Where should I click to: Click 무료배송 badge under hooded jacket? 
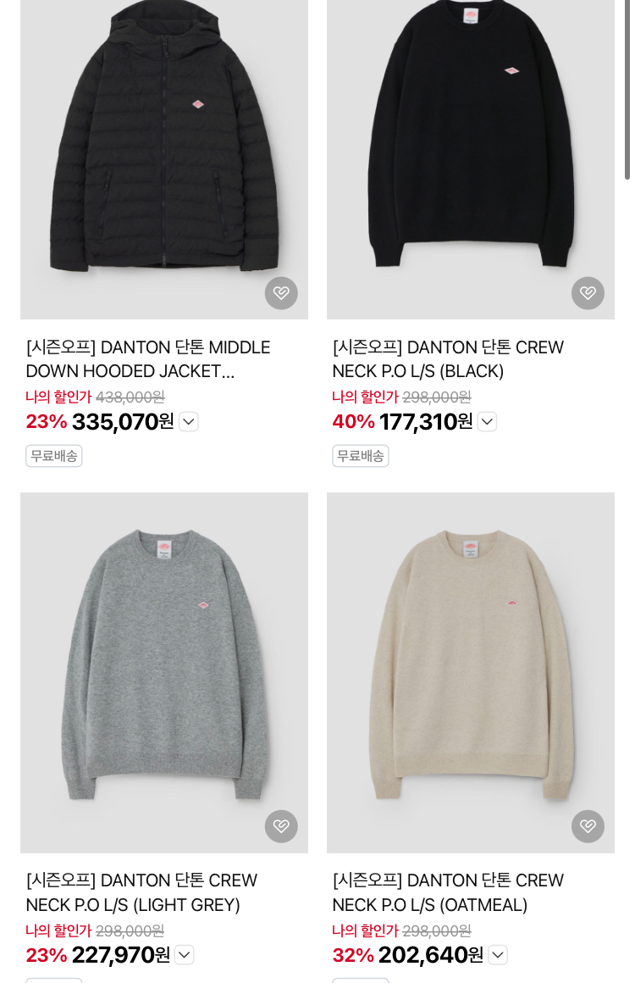pyautogui.click(x=54, y=456)
